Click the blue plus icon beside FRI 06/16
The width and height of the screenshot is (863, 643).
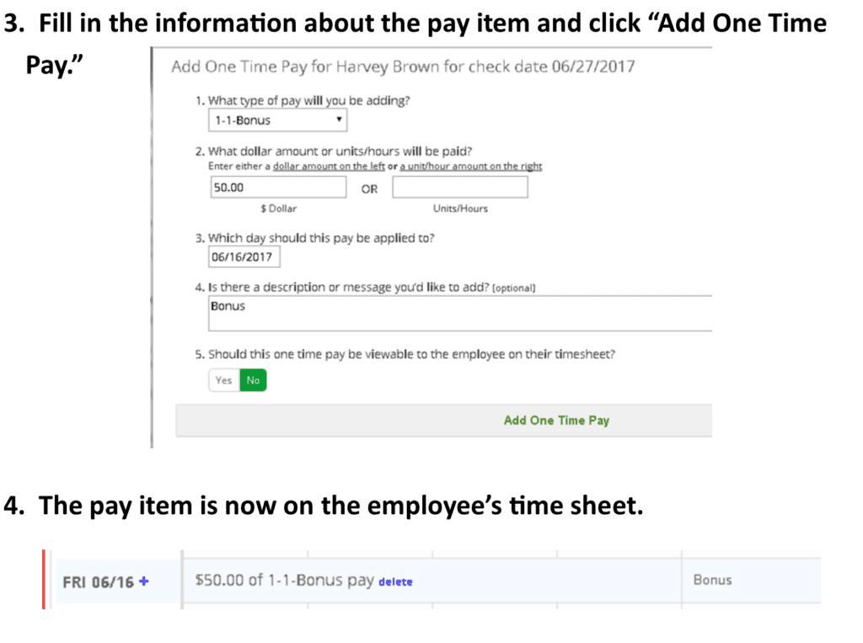143,581
